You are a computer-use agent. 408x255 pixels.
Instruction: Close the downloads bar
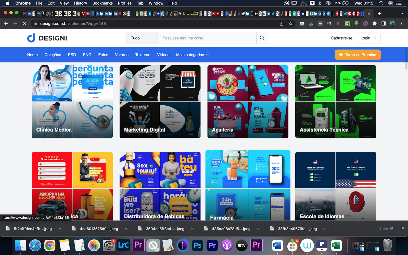click(403, 228)
